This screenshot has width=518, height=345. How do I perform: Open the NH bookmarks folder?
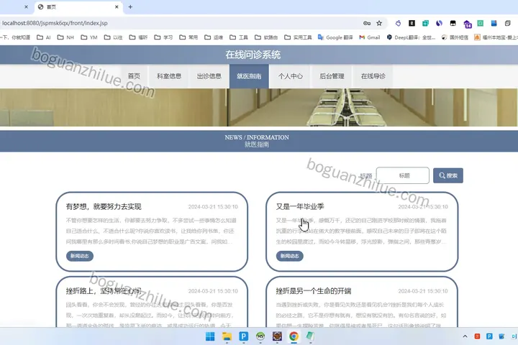[65, 37]
